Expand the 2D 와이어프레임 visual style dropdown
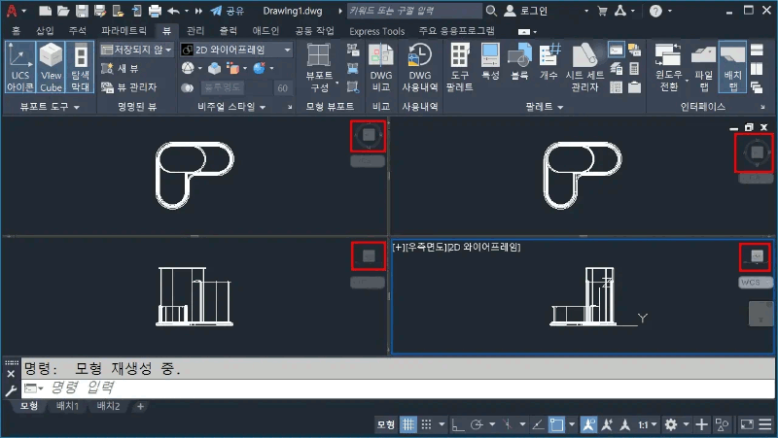This screenshot has width=778, height=438. 287,50
